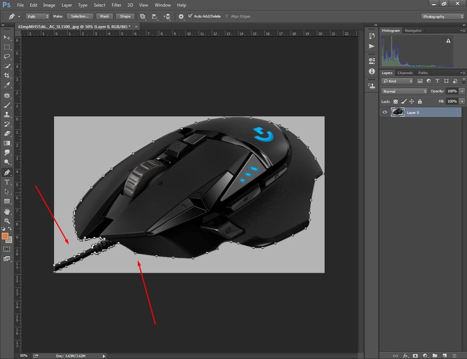Switch to the Channels tab
The image size is (467, 359).
pyautogui.click(x=405, y=73)
